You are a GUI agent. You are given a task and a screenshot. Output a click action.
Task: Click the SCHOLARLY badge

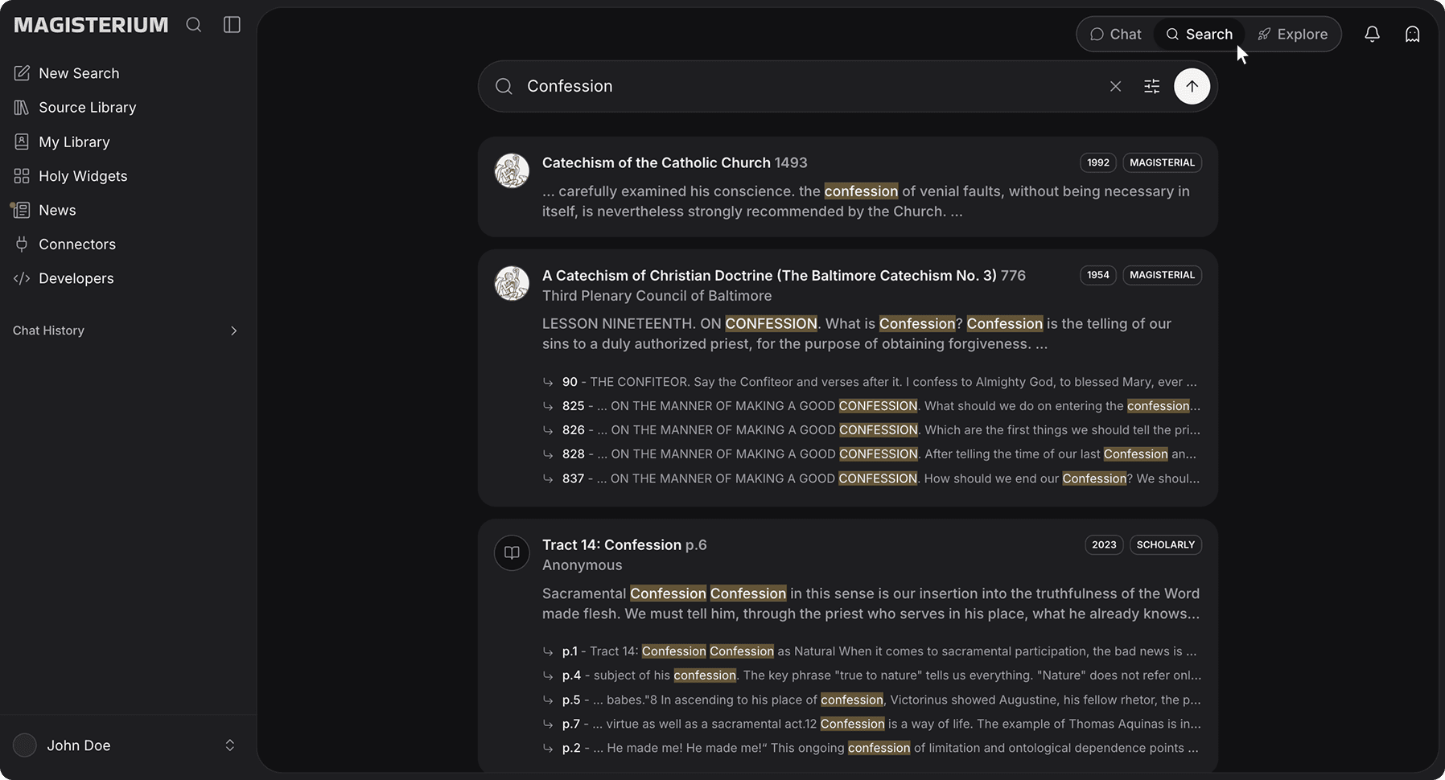tap(1165, 544)
